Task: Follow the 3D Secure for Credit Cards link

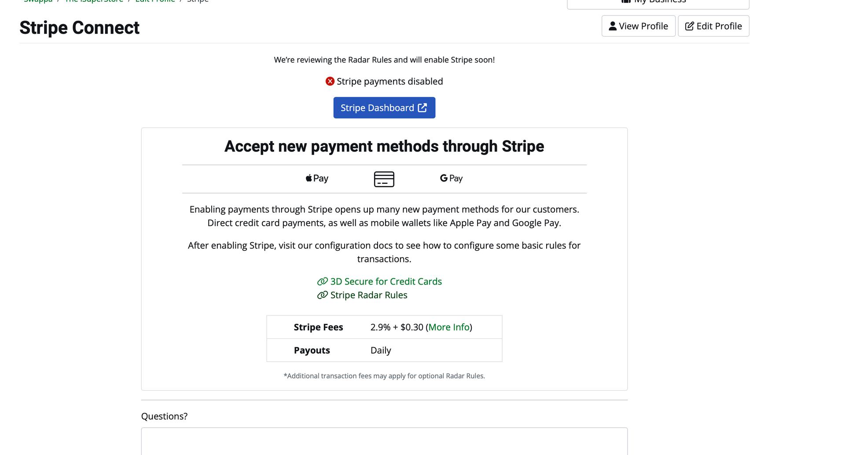Action: pos(386,281)
